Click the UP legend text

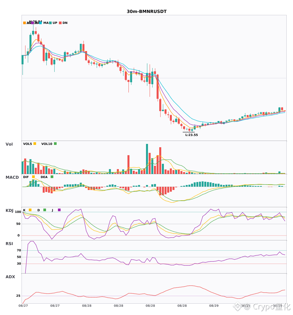[55, 23]
